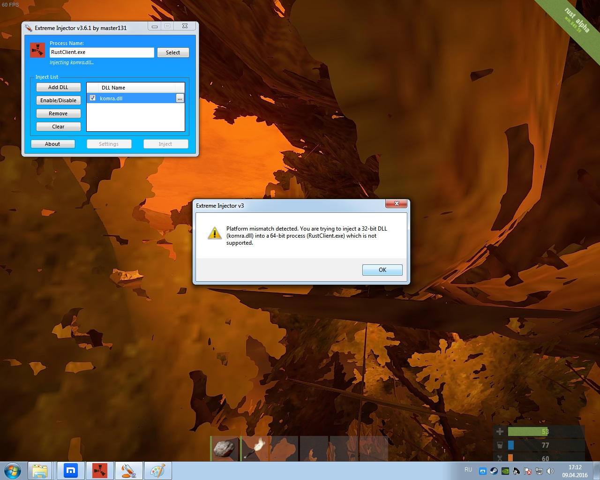Click the warning triangle icon in dialog
The width and height of the screenshot is (600, 480).
coord(214,233)
